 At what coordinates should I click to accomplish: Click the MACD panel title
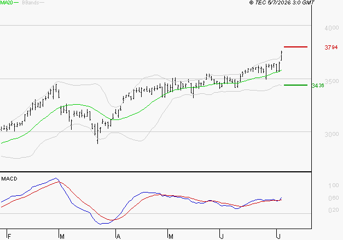coord(9,179)
